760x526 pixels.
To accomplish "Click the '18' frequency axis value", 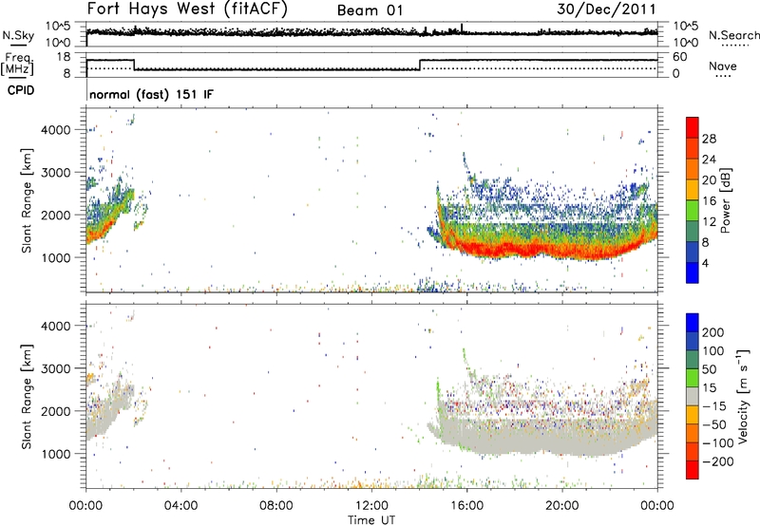I will tap(64, 57).
